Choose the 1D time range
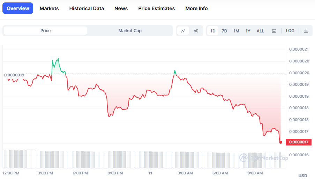 (x=213, y=31)
